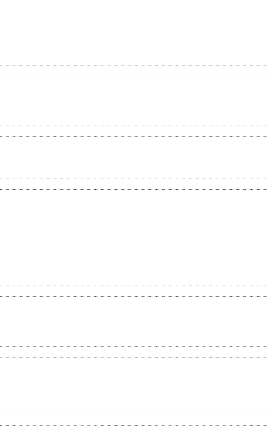
Task: Click the topmost dotted divider line
Action: pyautogui.click(x=133, y=65)
